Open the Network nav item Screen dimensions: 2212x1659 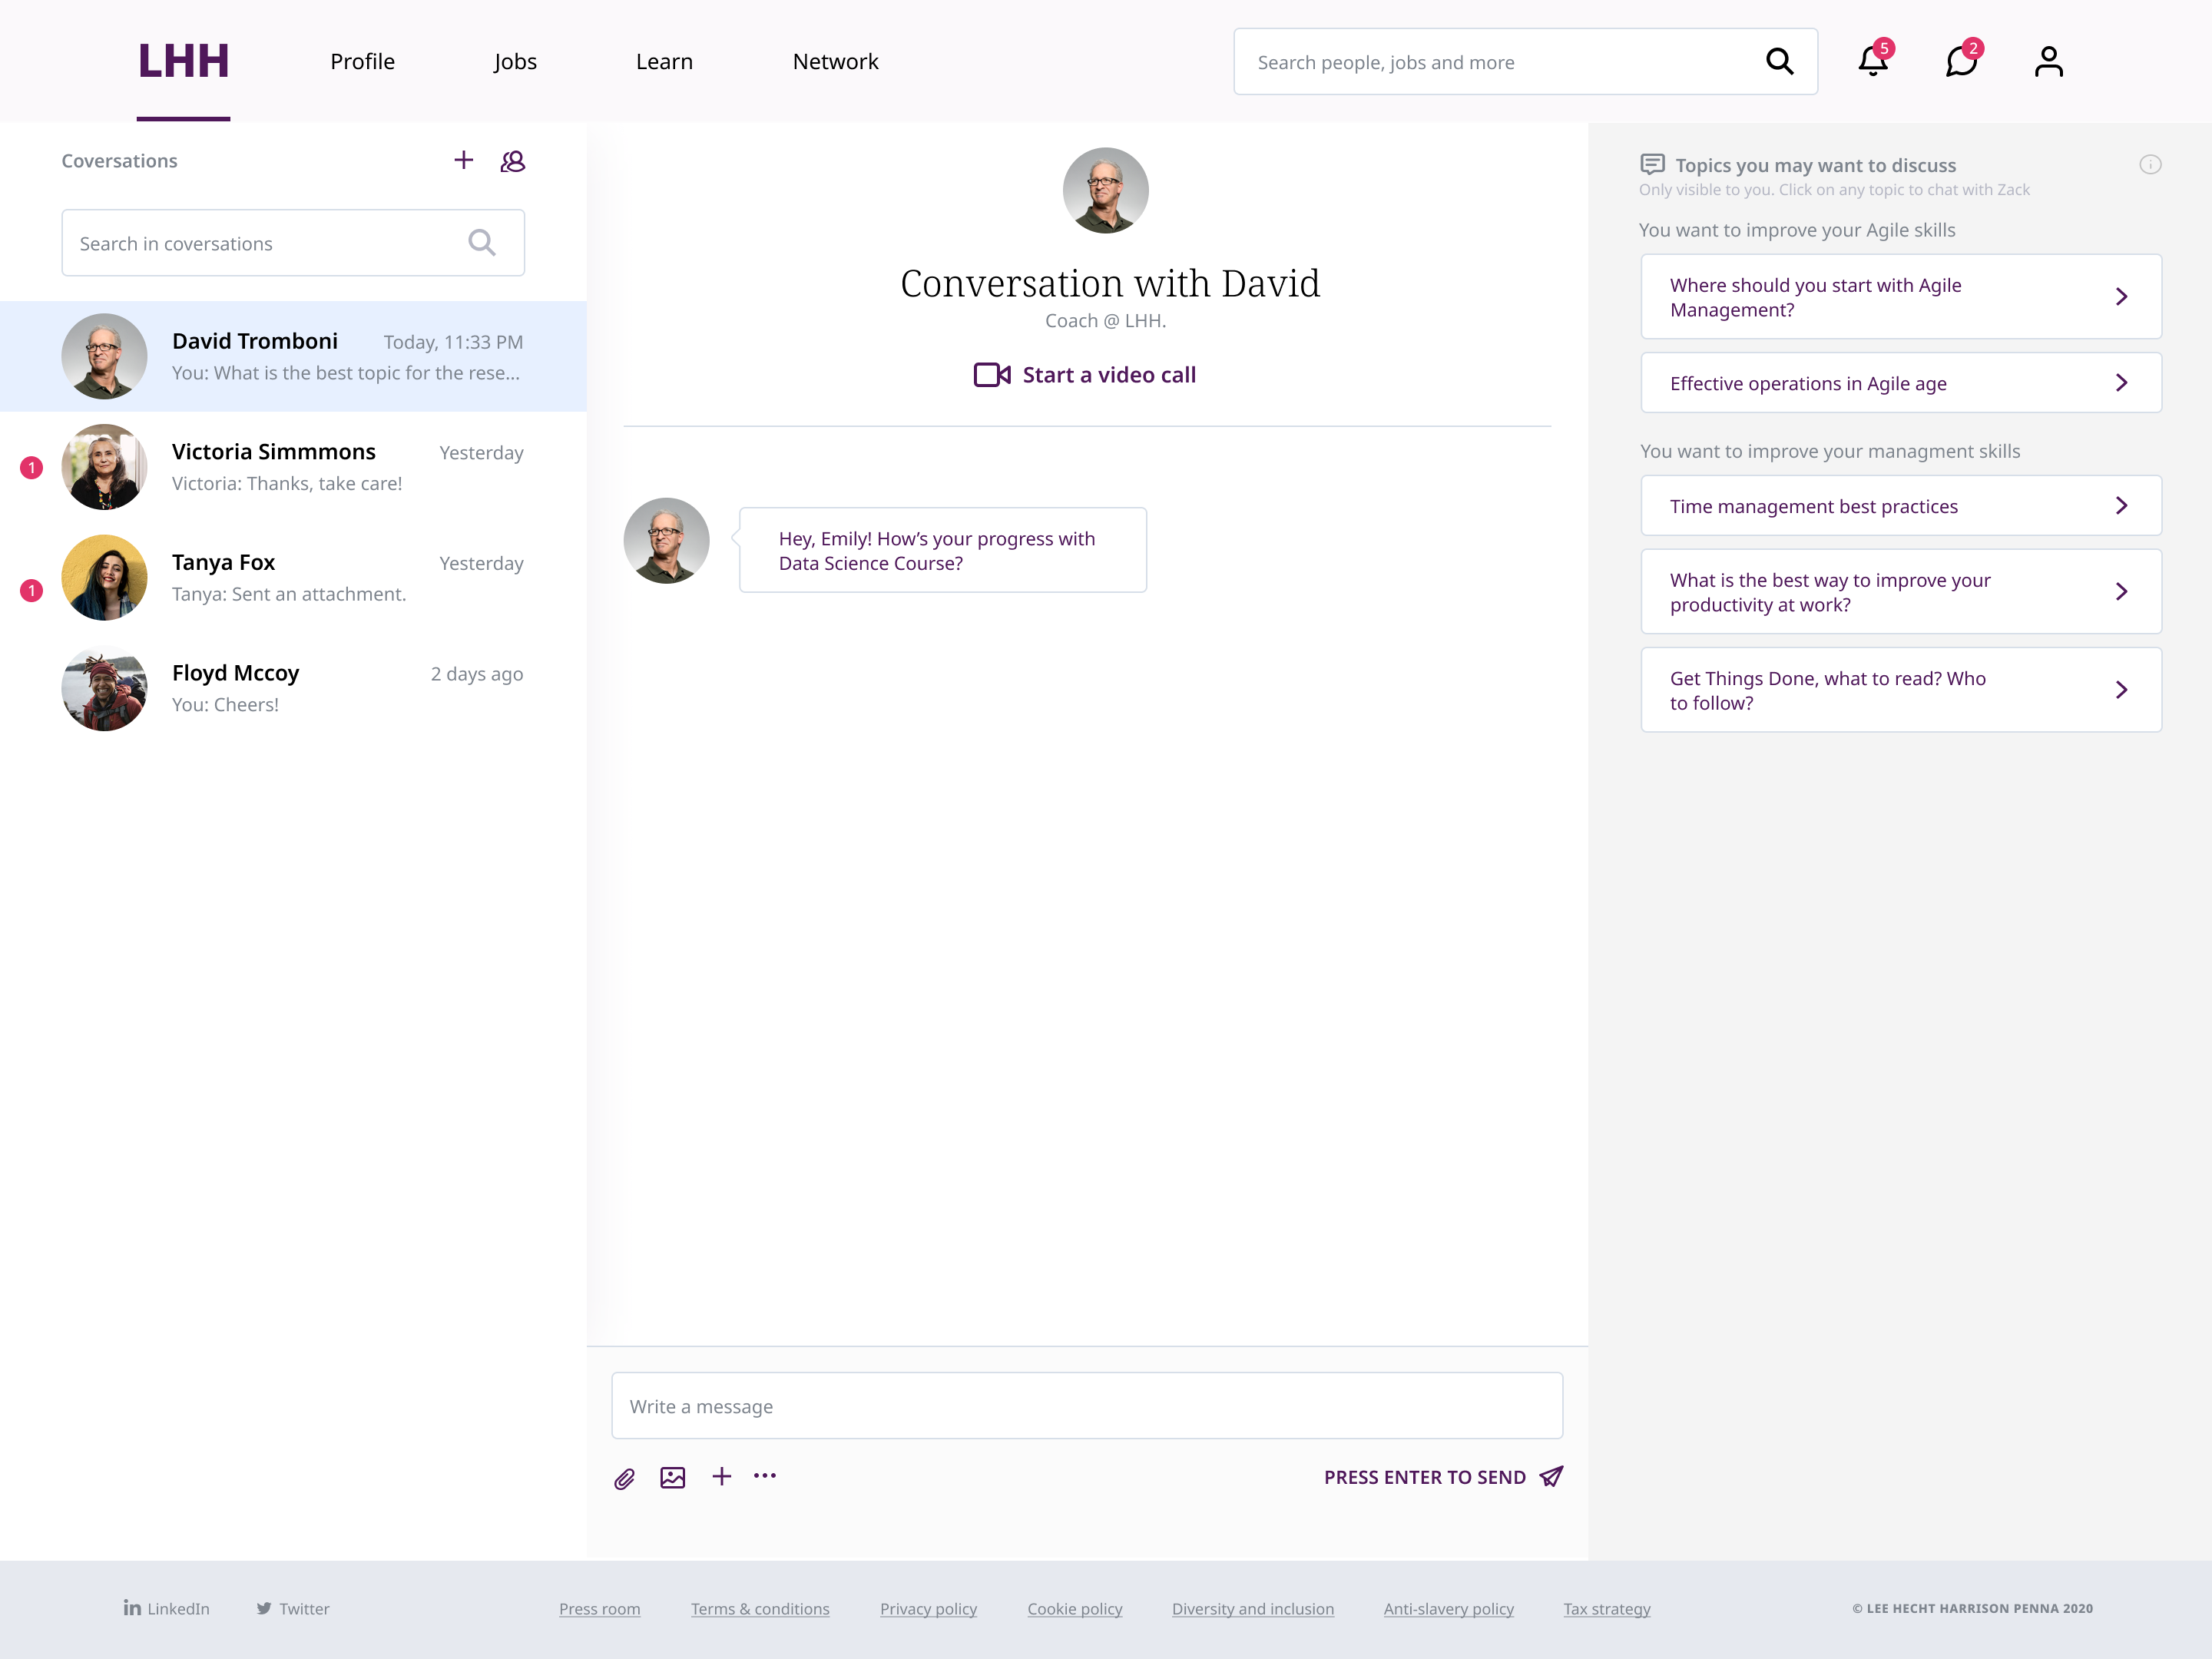coord(836,62)
